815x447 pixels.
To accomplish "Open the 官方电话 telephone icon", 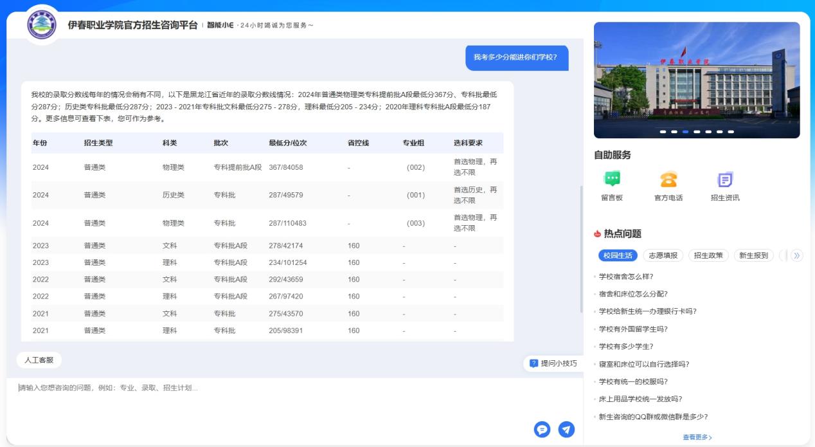I will [668, 179].
